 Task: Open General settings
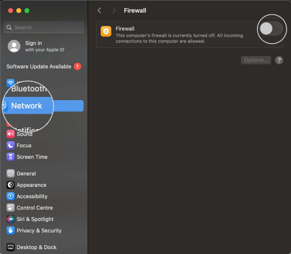pyautogui.click(x=26, y=174)
